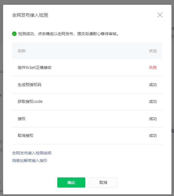Select the 取消授权 row name
The height and width of the screenshot is (196, 174).
click(26, 136)
